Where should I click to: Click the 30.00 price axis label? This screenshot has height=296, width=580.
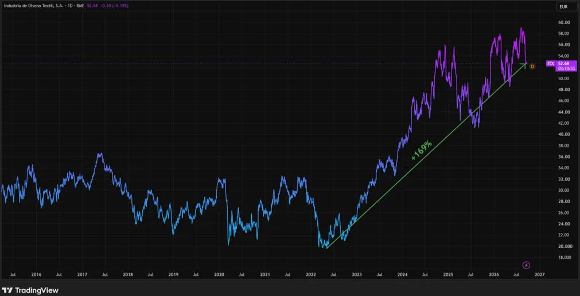tap(564, 191)
